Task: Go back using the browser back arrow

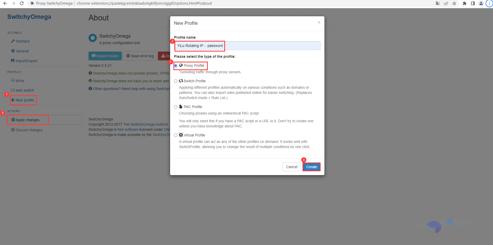Action: point(5,3)
